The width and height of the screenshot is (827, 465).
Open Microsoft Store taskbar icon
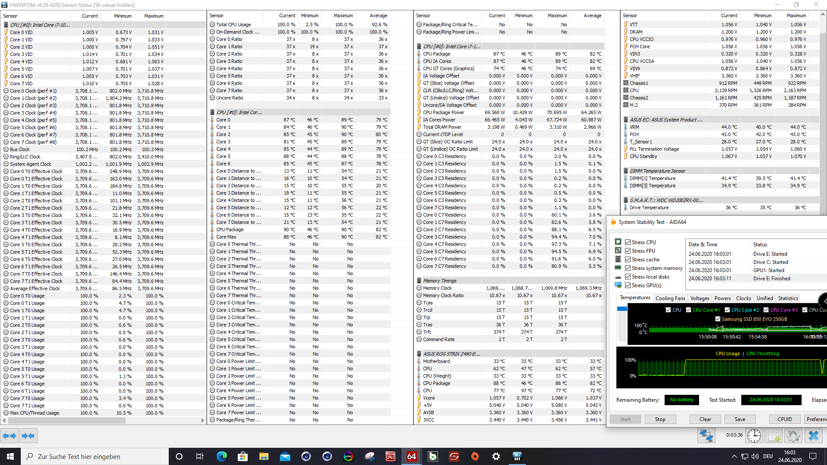pyautogui.click(x=243, y=456)
